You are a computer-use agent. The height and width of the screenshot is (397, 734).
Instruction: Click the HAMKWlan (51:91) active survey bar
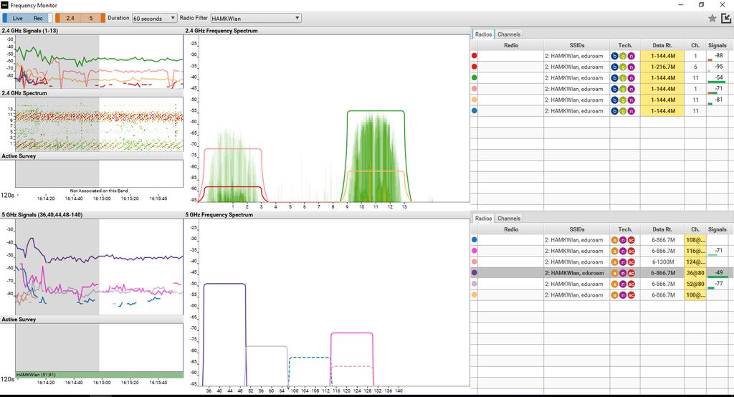(x=99, y=375)
